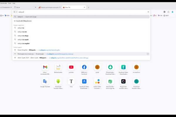Switch to the Fundamento tab
176x117 pixels.
(5, 7)
